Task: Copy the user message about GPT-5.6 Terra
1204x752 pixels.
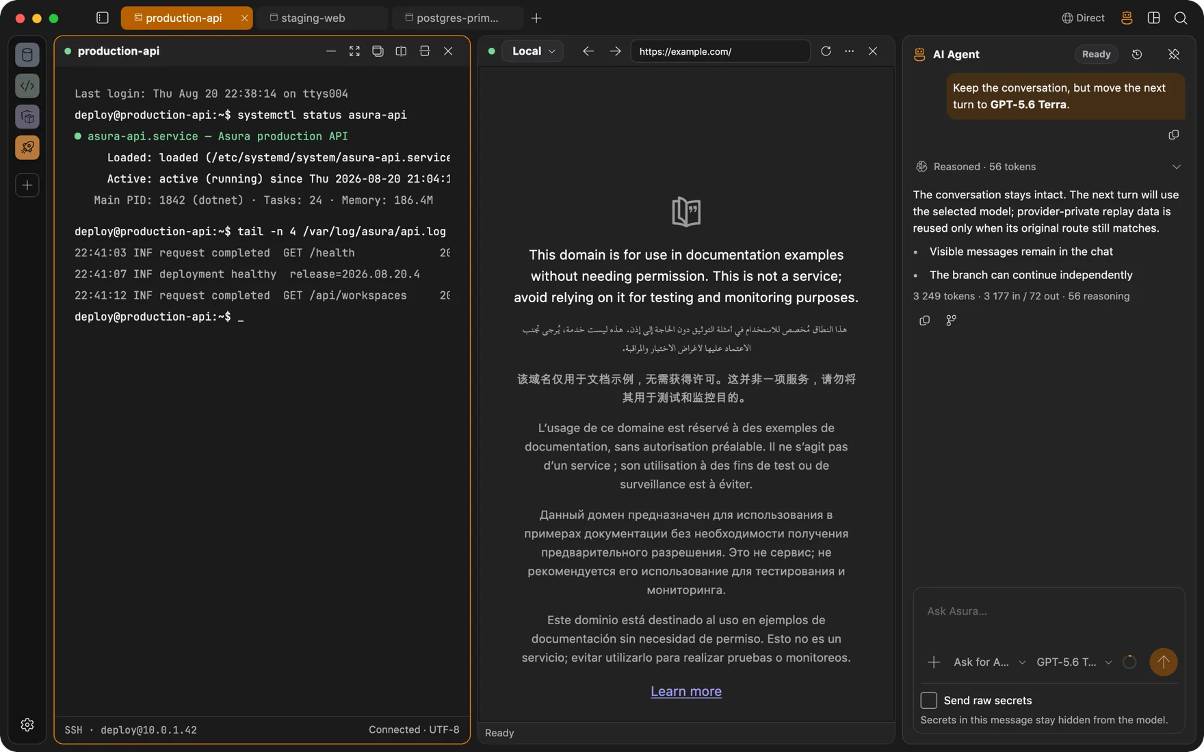Action: pyautogui.click(x=1174, y=135)
